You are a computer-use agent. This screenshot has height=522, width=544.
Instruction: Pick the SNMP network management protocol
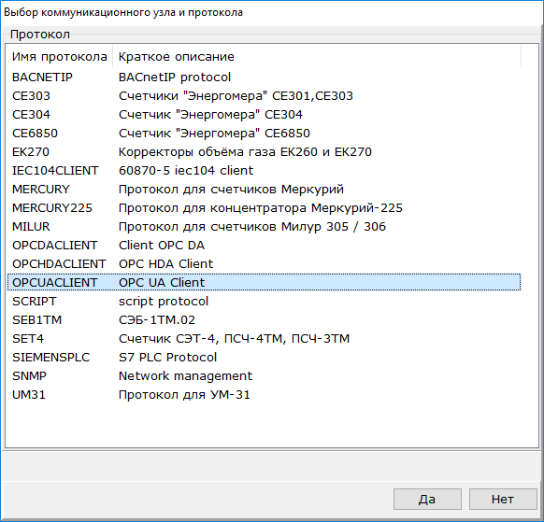[264, 376]
